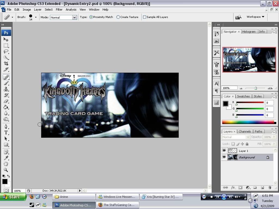Select the Horizontal Type tool
Viewport: 279px width, 209px height.
(6, 133)
